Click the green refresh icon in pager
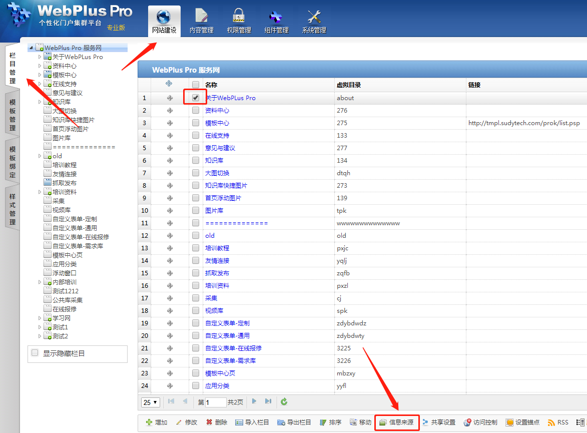This screenshot has height=433, width=587. [284, 402]
